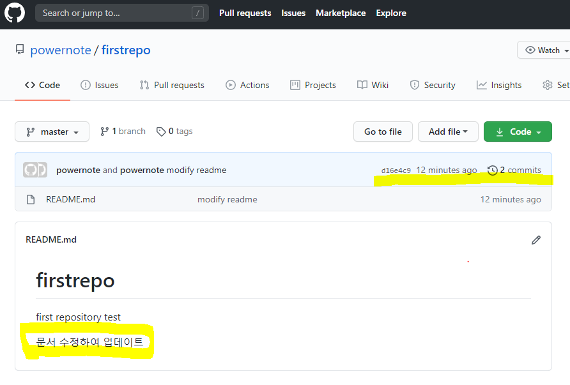
Task: Click the text '문서 수정하여 업데이트'
Action: 90,342
